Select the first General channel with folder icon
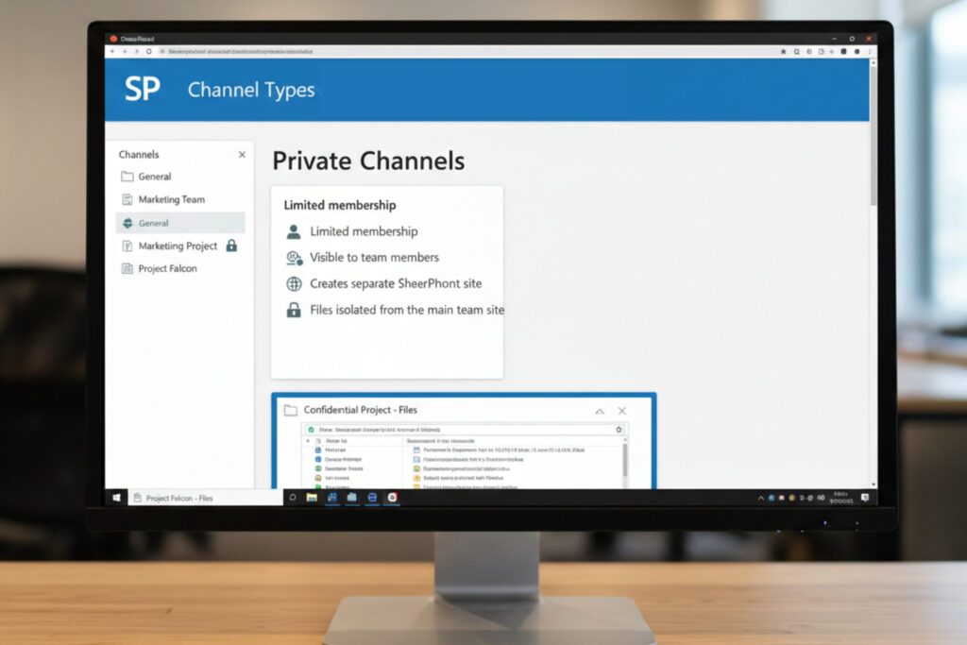This screenshot has height=645, width=967. point(154,177)
